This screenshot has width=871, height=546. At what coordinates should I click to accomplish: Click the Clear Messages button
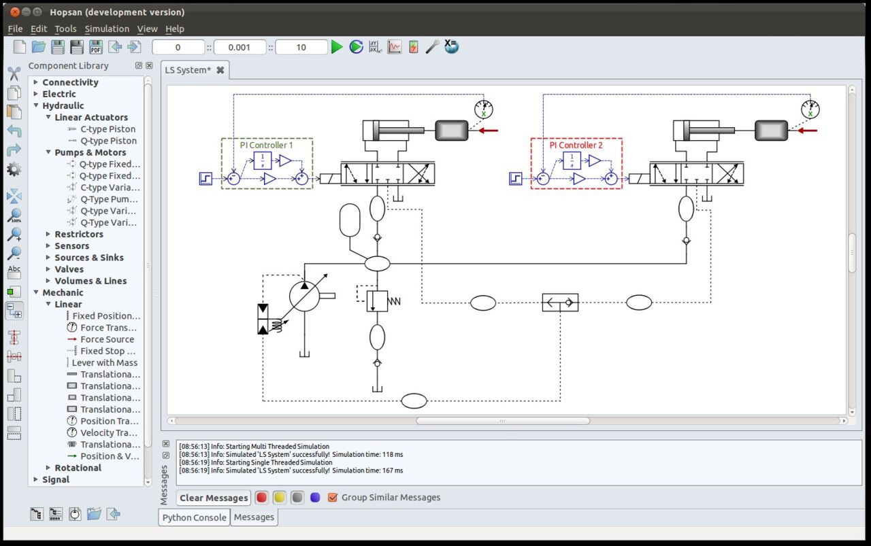coord(212,497)
